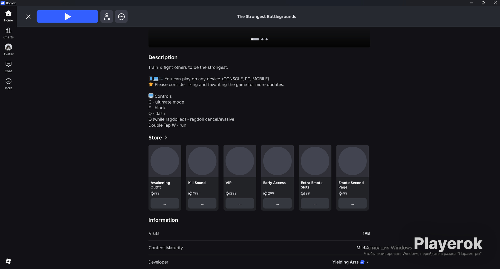Click the device emojis in the description

156,79
